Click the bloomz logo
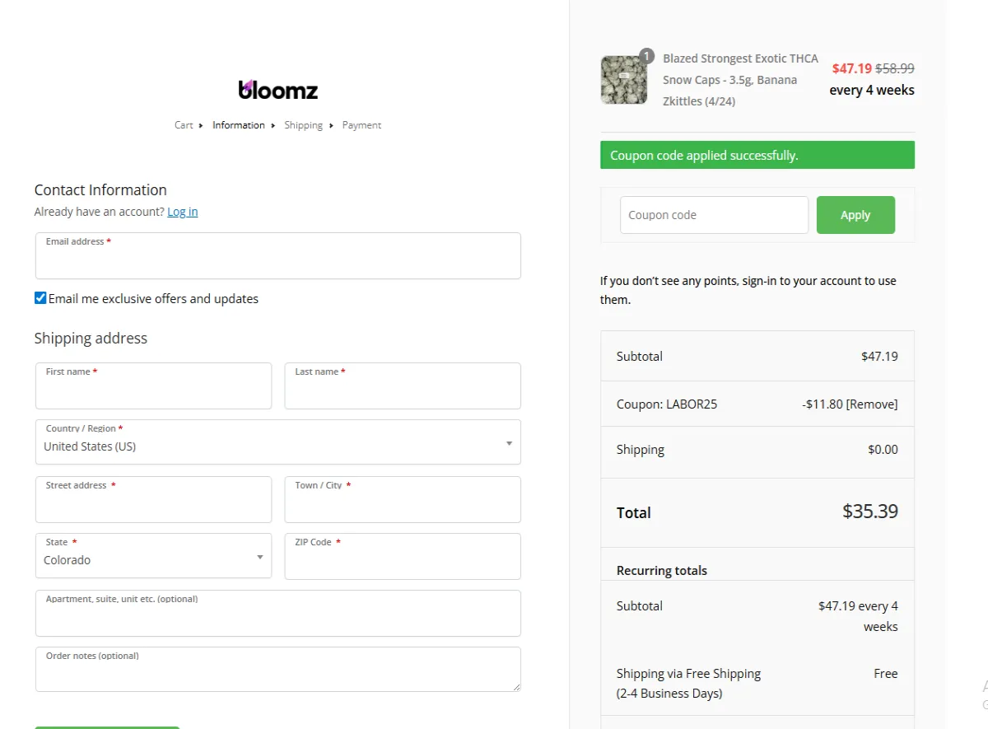The width and height of the screenshot is (988, 729). 277,89
